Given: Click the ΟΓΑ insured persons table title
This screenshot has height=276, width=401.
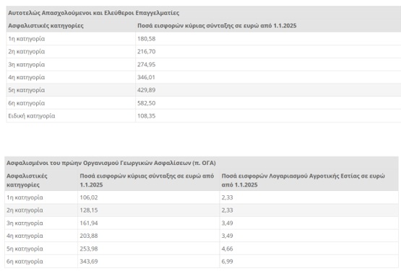Looking at the screenshot, I should pyautogui.click(x=111, y=163).
